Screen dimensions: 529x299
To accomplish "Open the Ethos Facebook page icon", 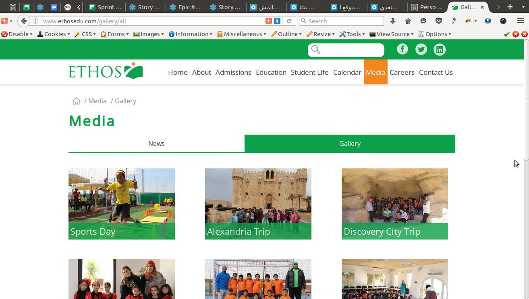I will point(402,49).
